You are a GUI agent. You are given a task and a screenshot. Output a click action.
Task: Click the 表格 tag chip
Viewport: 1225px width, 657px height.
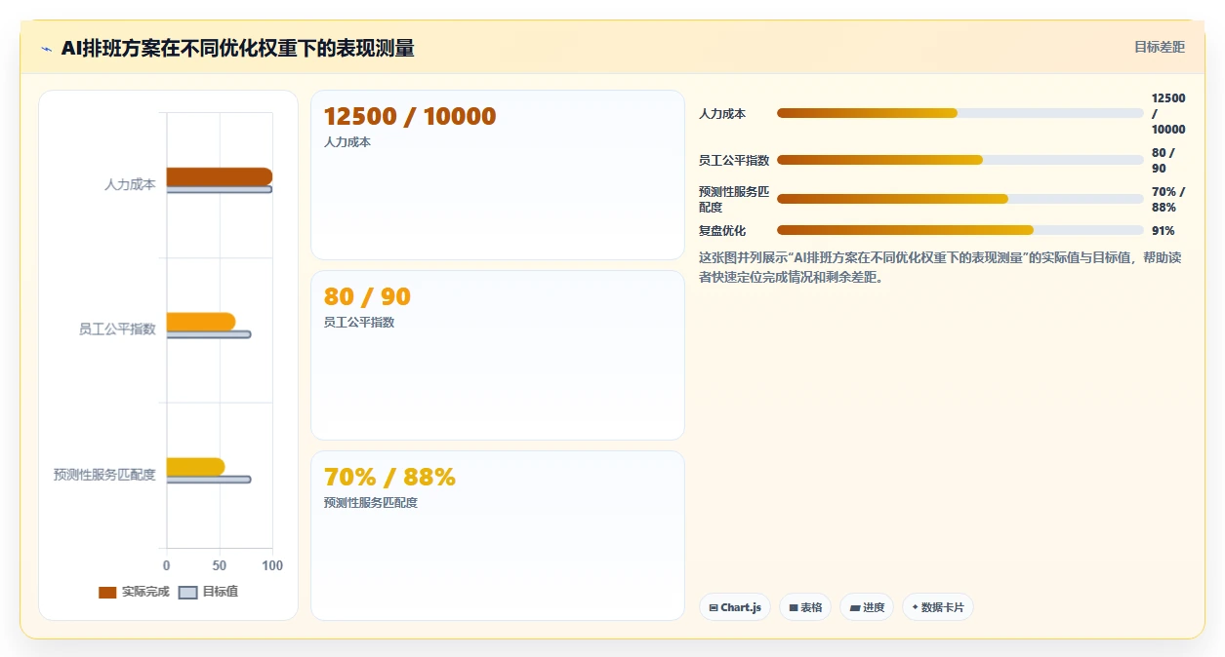tap(805, 607)
